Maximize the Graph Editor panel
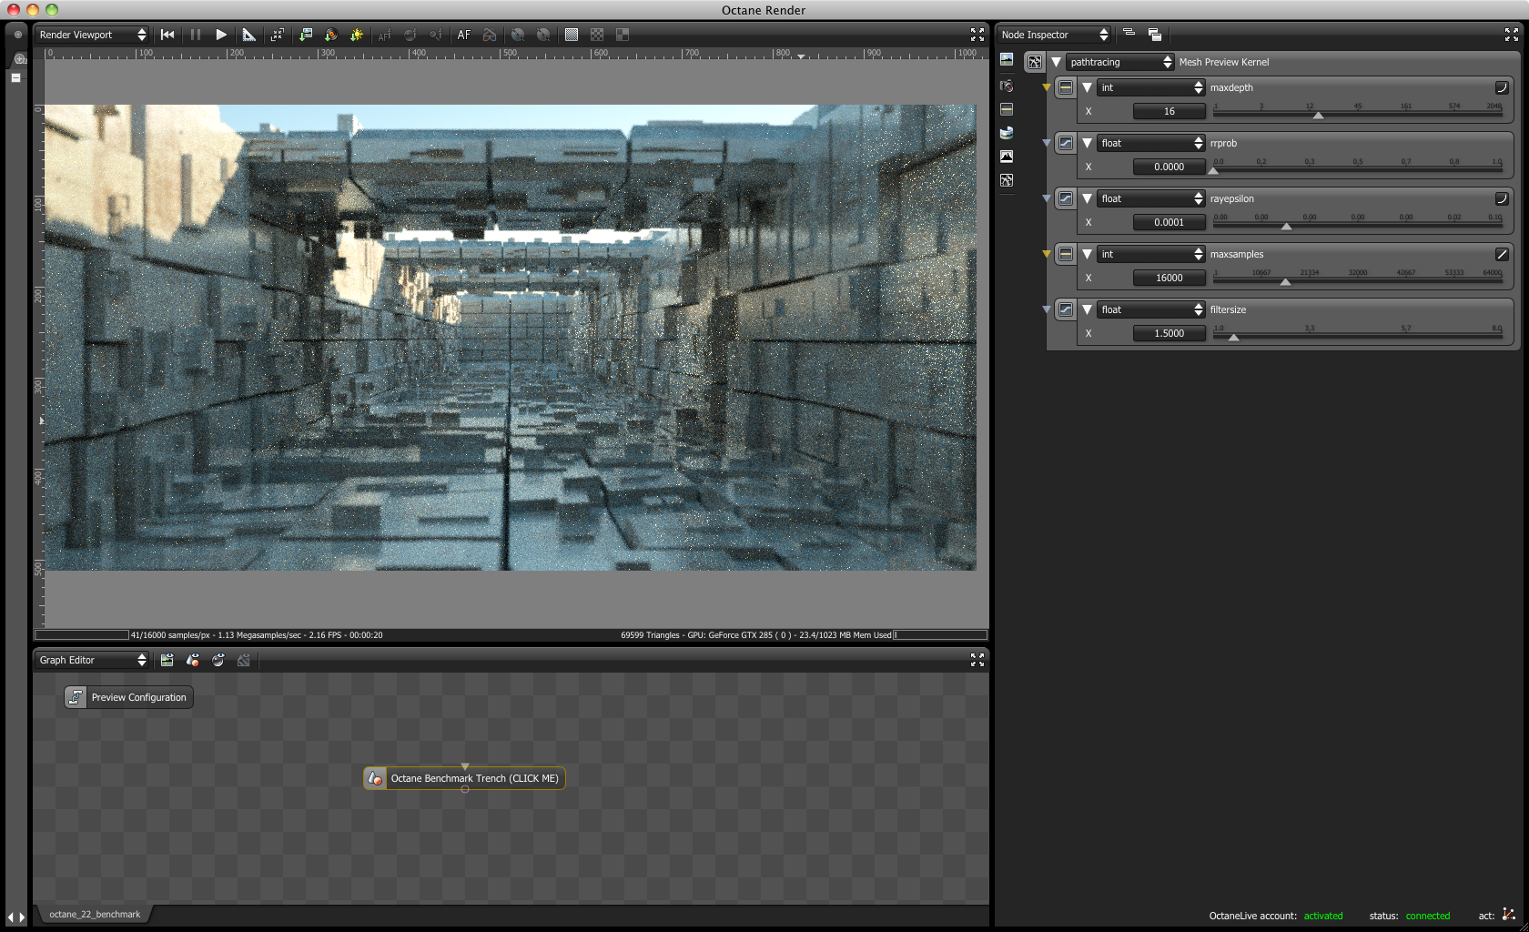Viewport: 1529px width, 932px height. point(977,660)
